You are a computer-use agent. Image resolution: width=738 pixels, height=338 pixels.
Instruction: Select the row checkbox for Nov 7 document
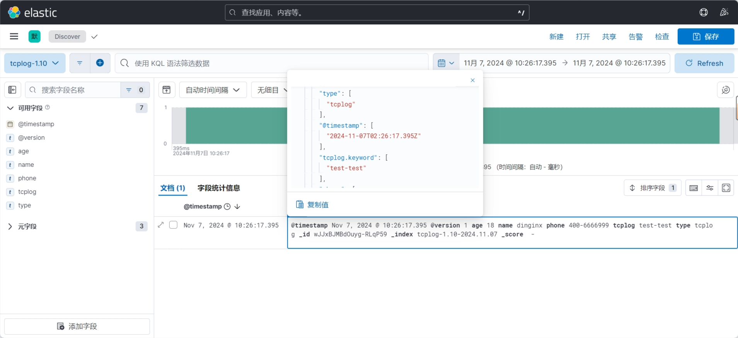click(174, 225)
